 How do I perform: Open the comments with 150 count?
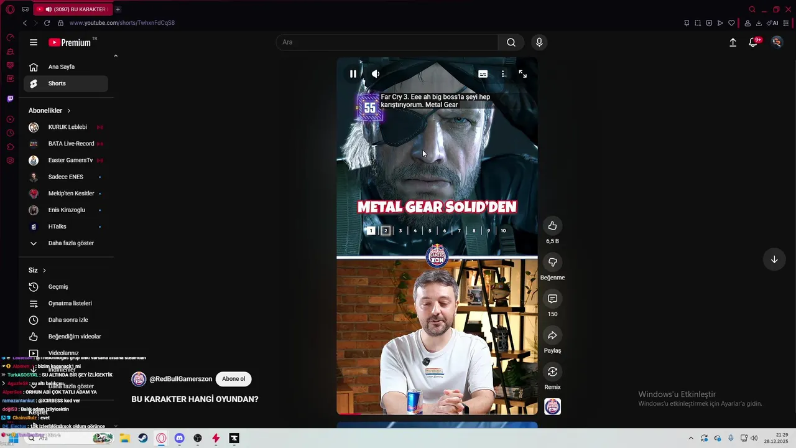(x=552, y=299)
